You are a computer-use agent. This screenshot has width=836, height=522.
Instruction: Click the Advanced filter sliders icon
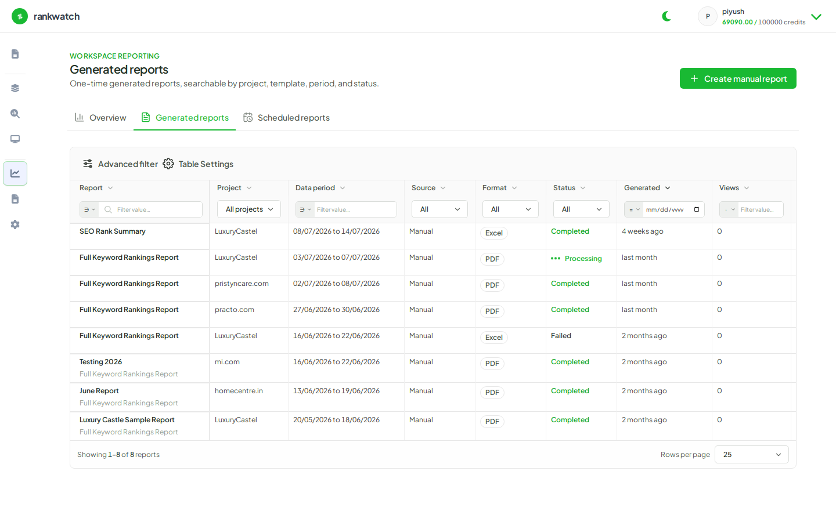[88, 164]
